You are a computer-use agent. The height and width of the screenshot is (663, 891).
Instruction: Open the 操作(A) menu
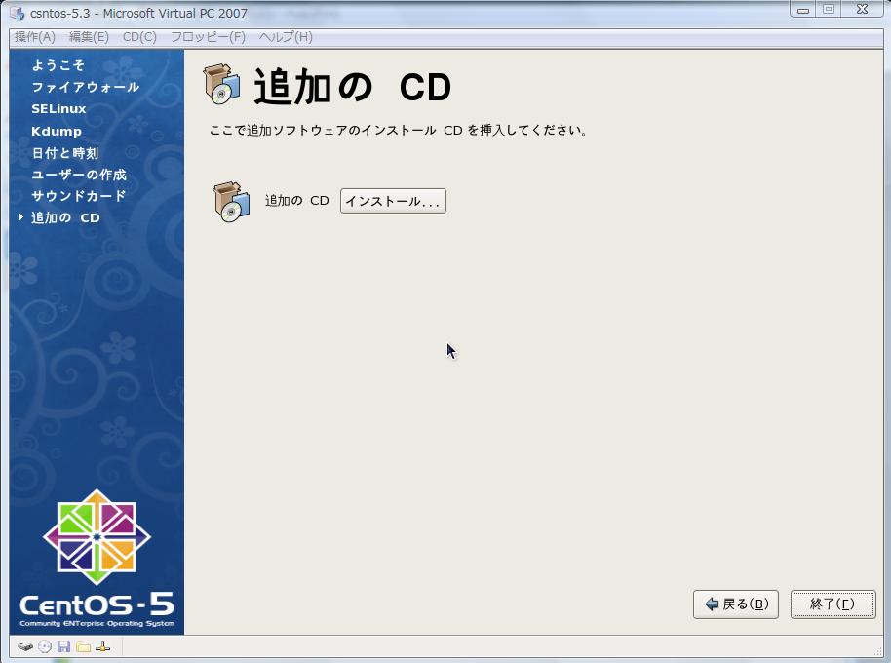click(x=35, y=37)
